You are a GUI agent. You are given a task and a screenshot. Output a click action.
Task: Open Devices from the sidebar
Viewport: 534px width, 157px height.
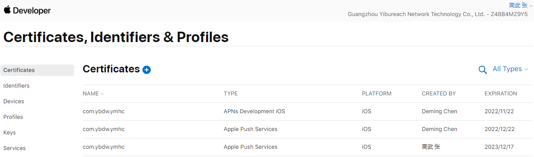14,101
